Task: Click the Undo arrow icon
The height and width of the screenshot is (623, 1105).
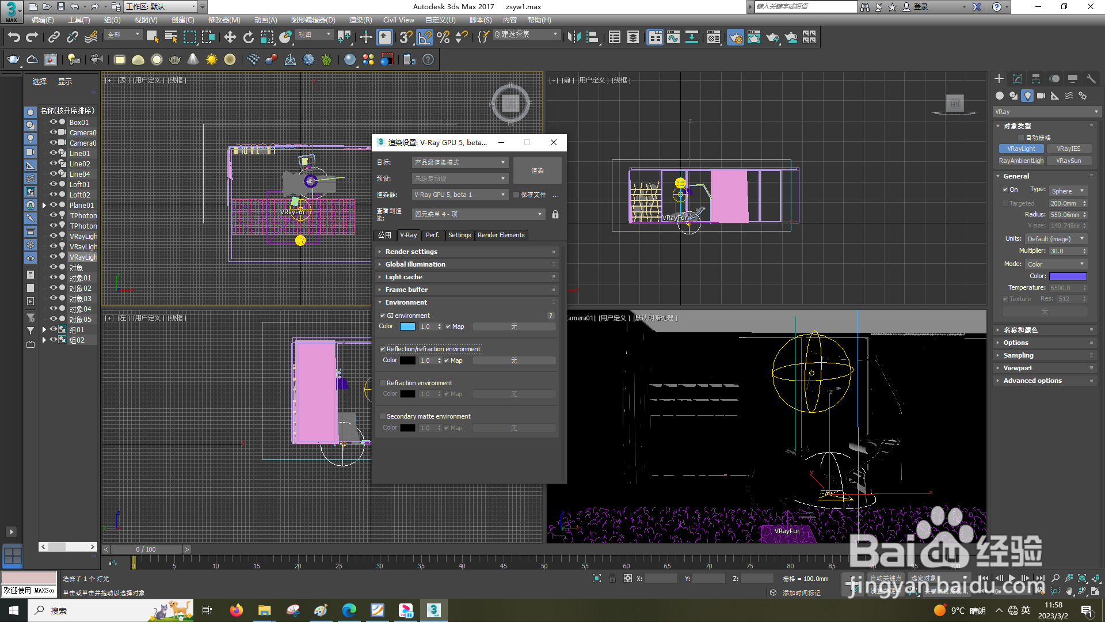Action: click(14, 37)
